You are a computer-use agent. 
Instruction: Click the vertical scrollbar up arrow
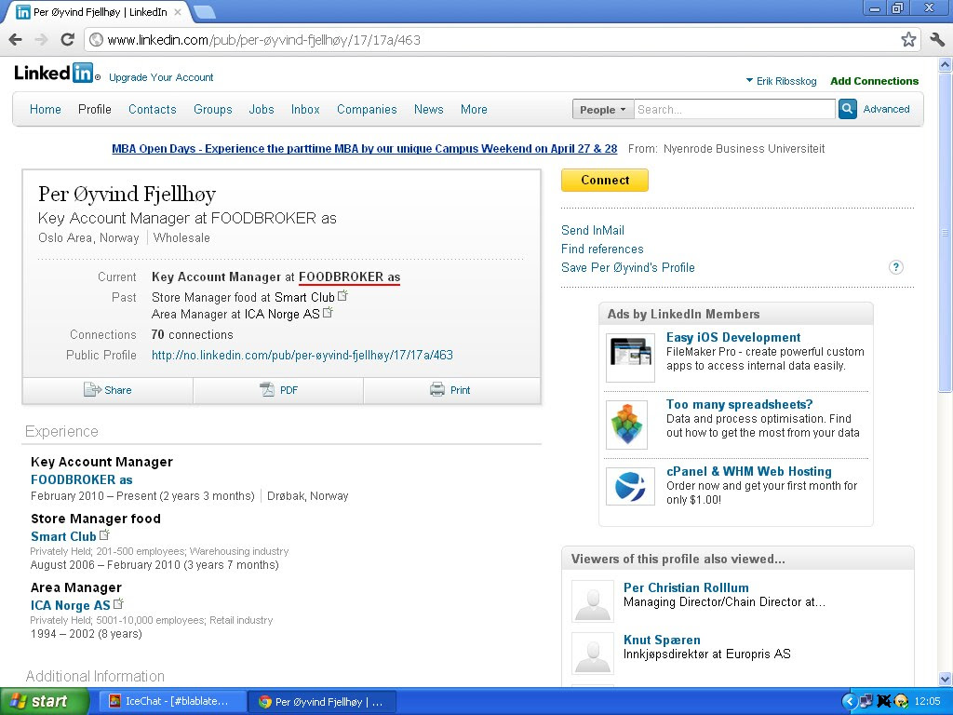pos(946,64)
